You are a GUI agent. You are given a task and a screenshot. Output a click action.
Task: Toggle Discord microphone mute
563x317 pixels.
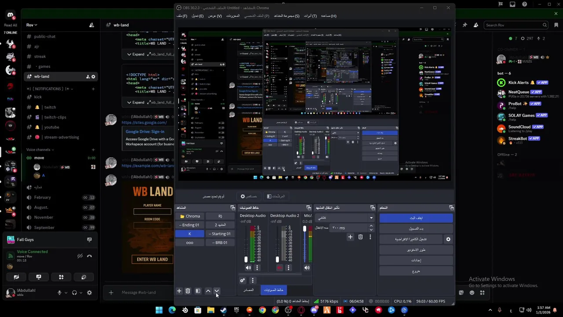(x=59, y=292)
